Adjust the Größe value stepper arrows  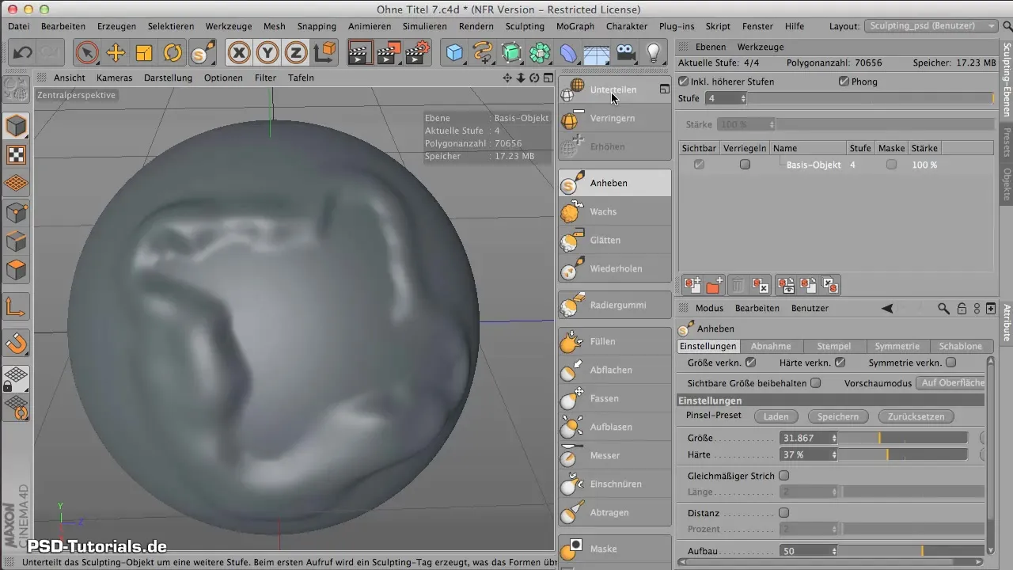pyautogui.click(x=834, y=438)
